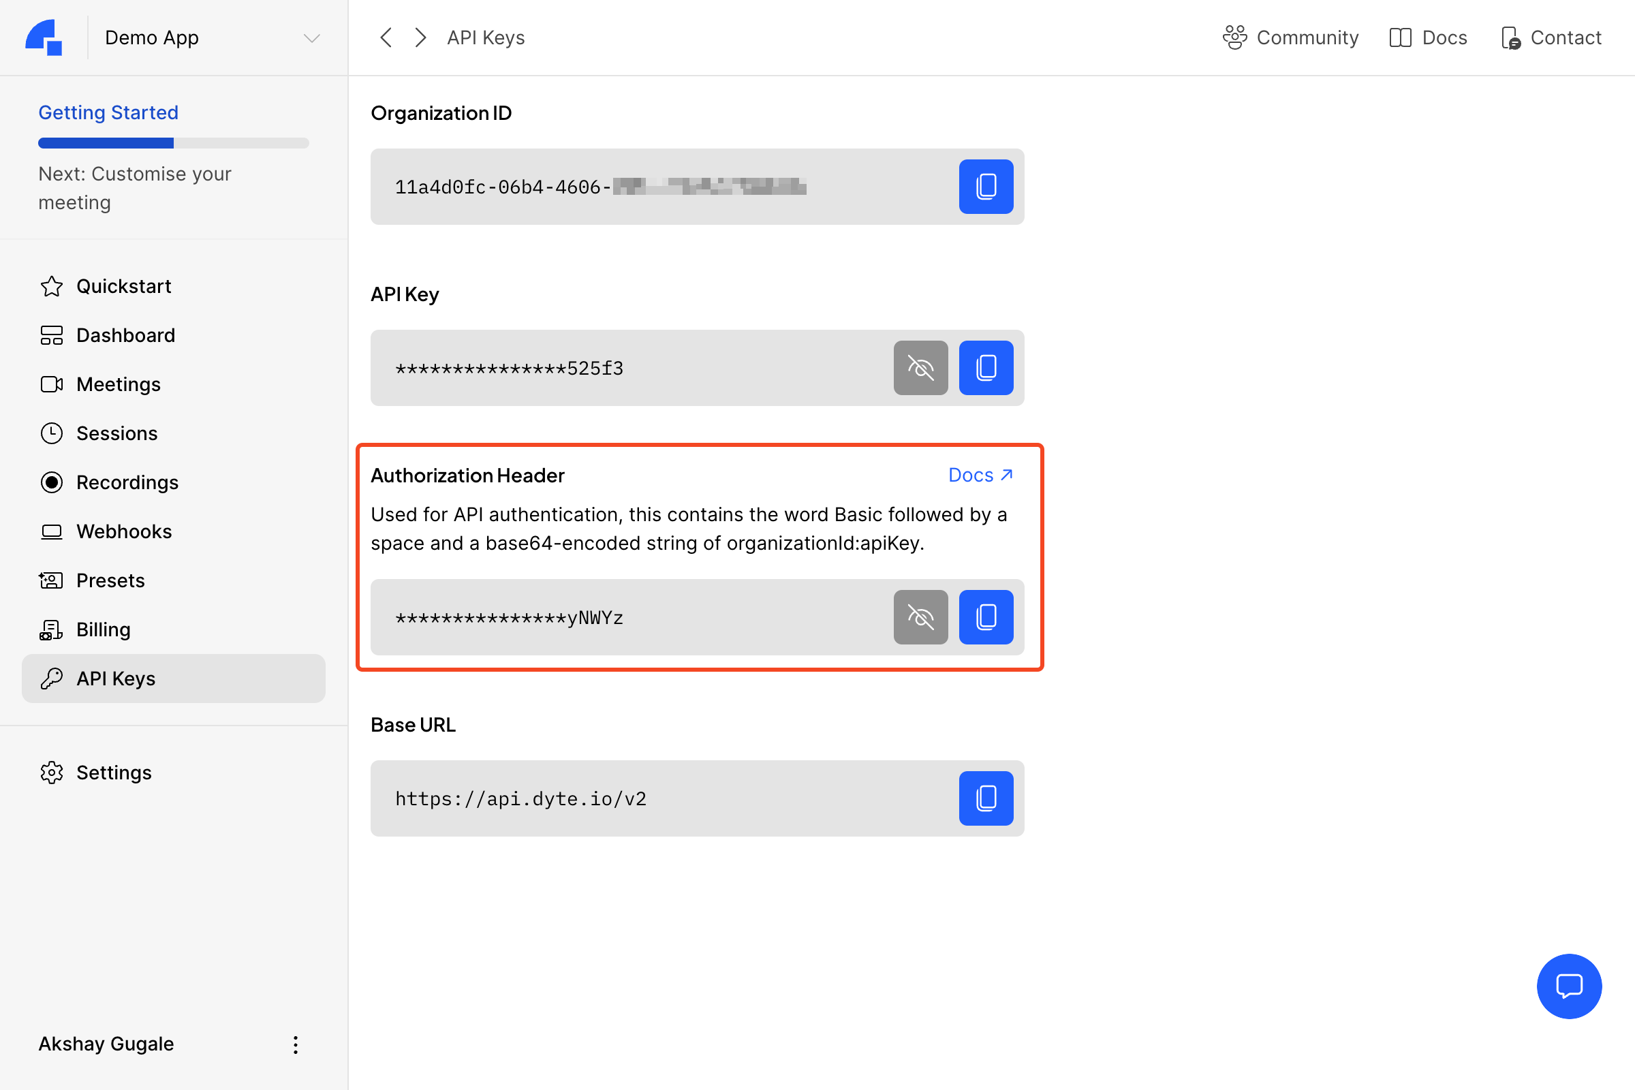Open user menu next to Akshay Gugale
This screenshot has height=1090, width=1635.
pos(296,1044)
